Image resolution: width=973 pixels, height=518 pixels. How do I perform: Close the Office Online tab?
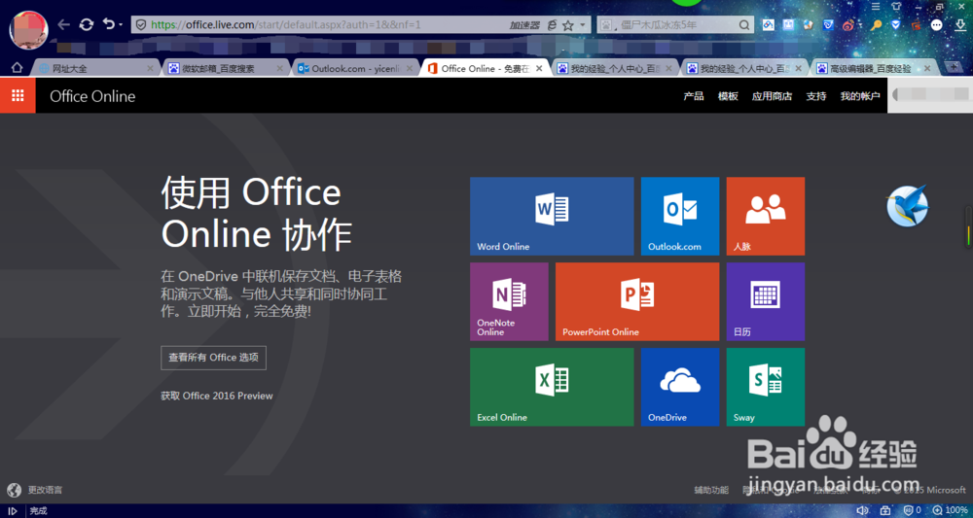pos(539,68)
